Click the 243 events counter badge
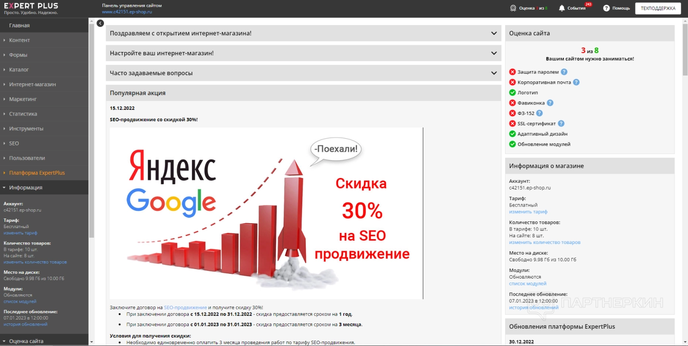Viewport: 688px width, 346px height. [x=588, y=4]
